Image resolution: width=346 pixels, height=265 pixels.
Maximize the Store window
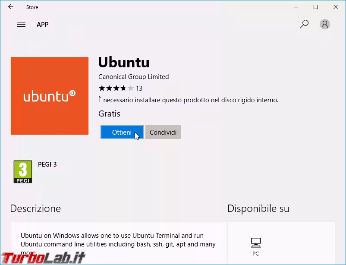pos(316,7)
